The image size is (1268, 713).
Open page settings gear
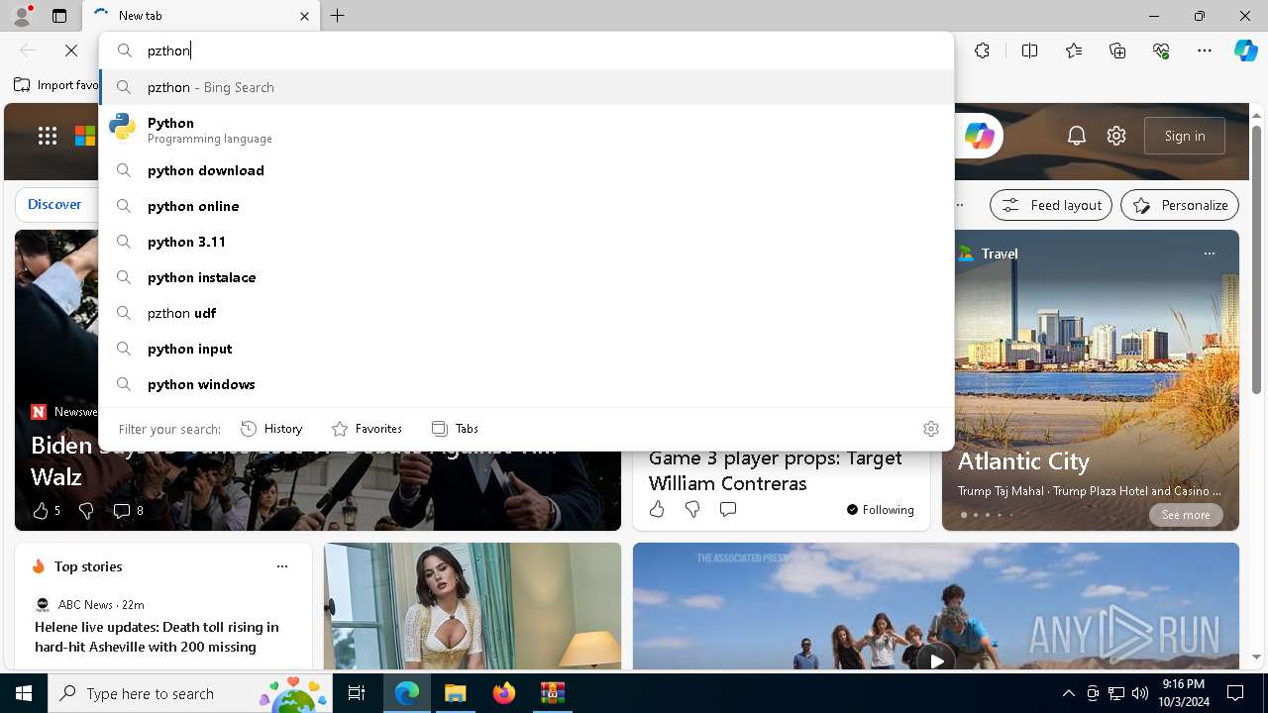pyautogui.click(x=1116, y=136)
